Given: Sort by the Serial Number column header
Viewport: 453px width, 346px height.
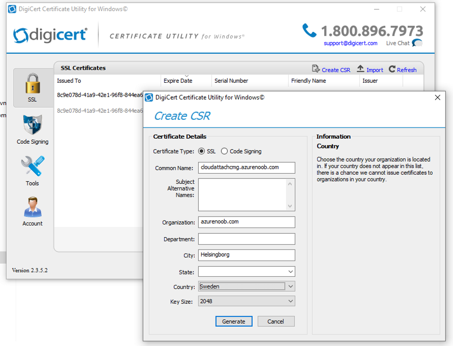Looking at the screenshot, I should pyautogui.click(x=250, y=81).
